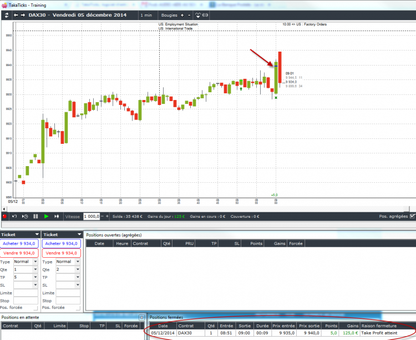Open the second Ticket panel dropdown arrow
The width and height of the screenshot is (416, 340).
point(79,234)
